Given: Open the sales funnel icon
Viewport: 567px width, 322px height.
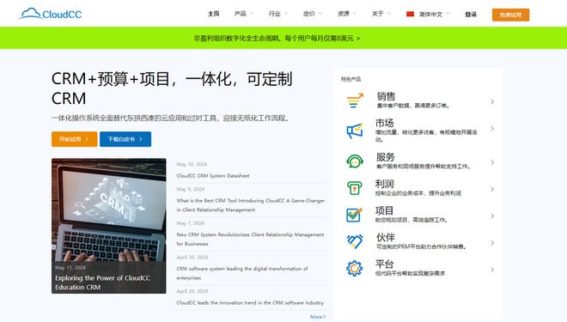Looking at the screenshot, I should tap(355, 100).
